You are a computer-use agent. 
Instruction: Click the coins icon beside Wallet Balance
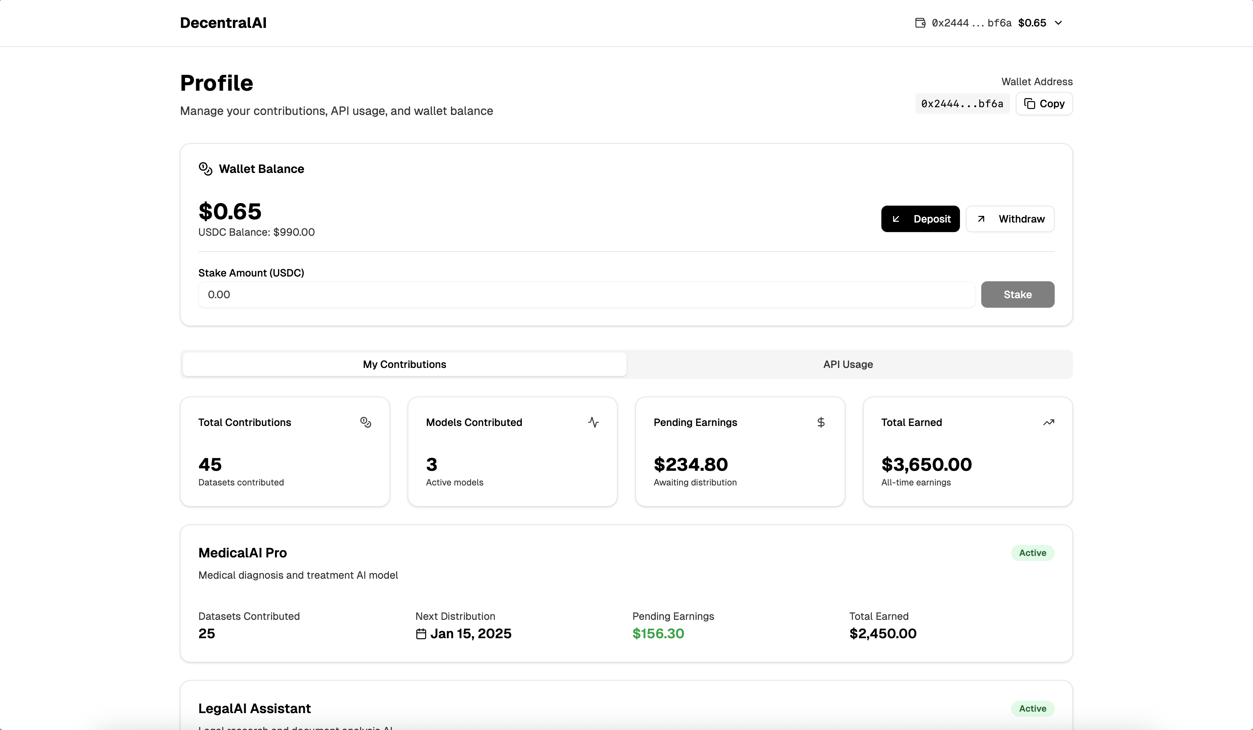point(205,169)
